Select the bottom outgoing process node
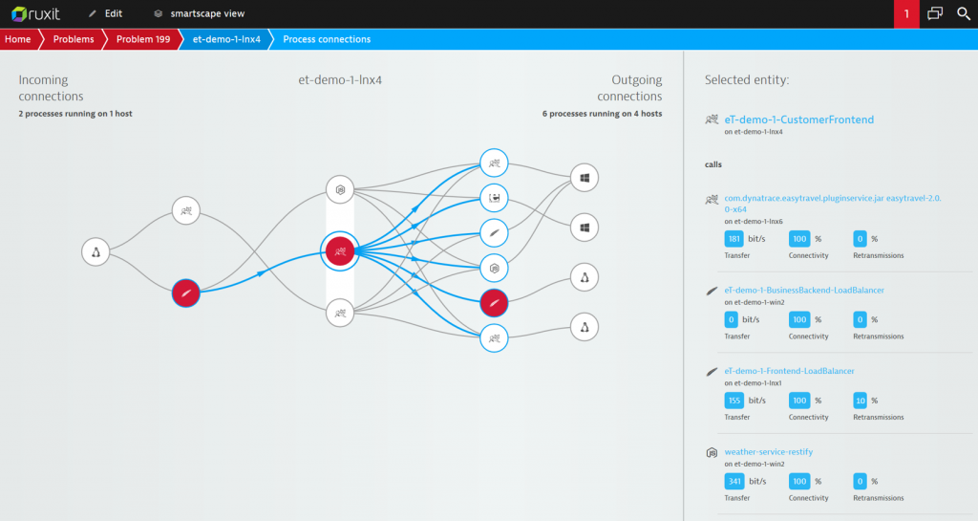Screen dimensions: 978x521 pyautogui.click(x=494, y=338)
